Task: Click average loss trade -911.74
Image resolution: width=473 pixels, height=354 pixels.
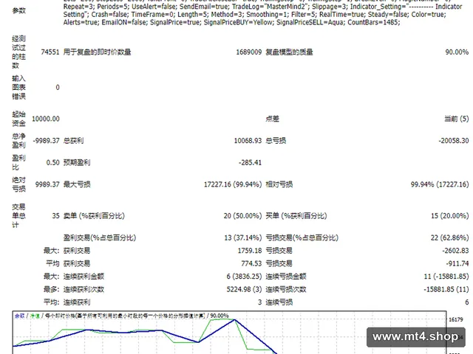Action: [x=457, y=263]
